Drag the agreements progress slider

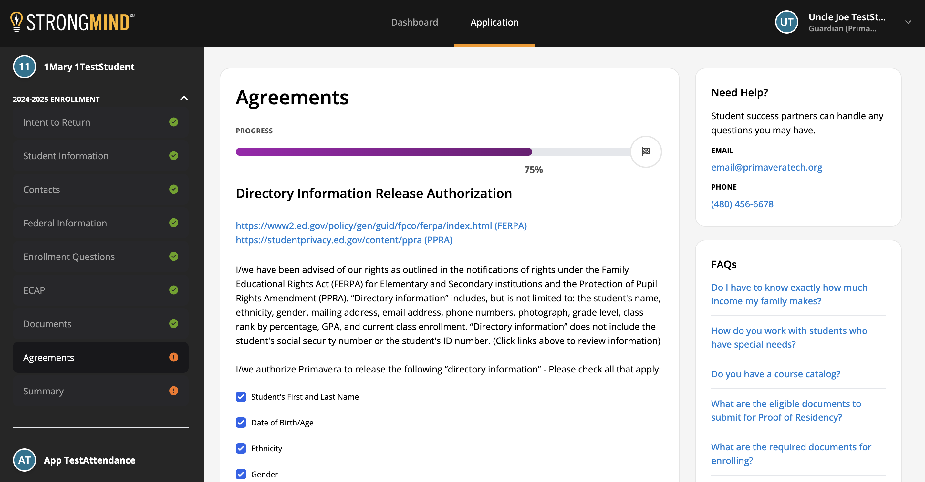tap(532, 152)
